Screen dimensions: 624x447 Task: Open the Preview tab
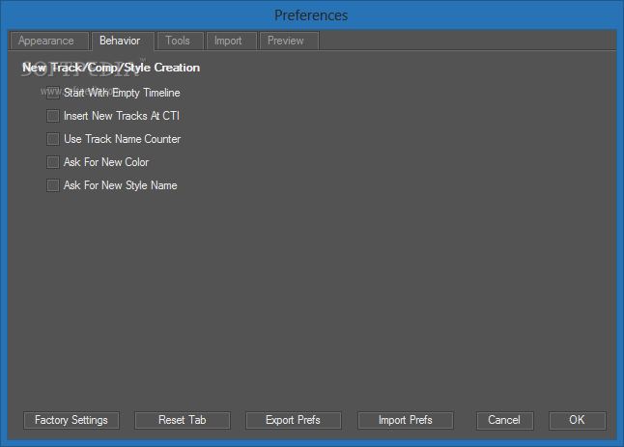pos(289,41)
